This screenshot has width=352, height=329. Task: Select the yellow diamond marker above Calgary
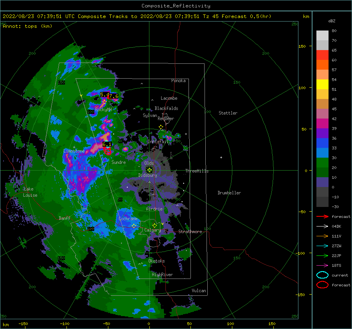pyautogui.click(x=154, y=225)
